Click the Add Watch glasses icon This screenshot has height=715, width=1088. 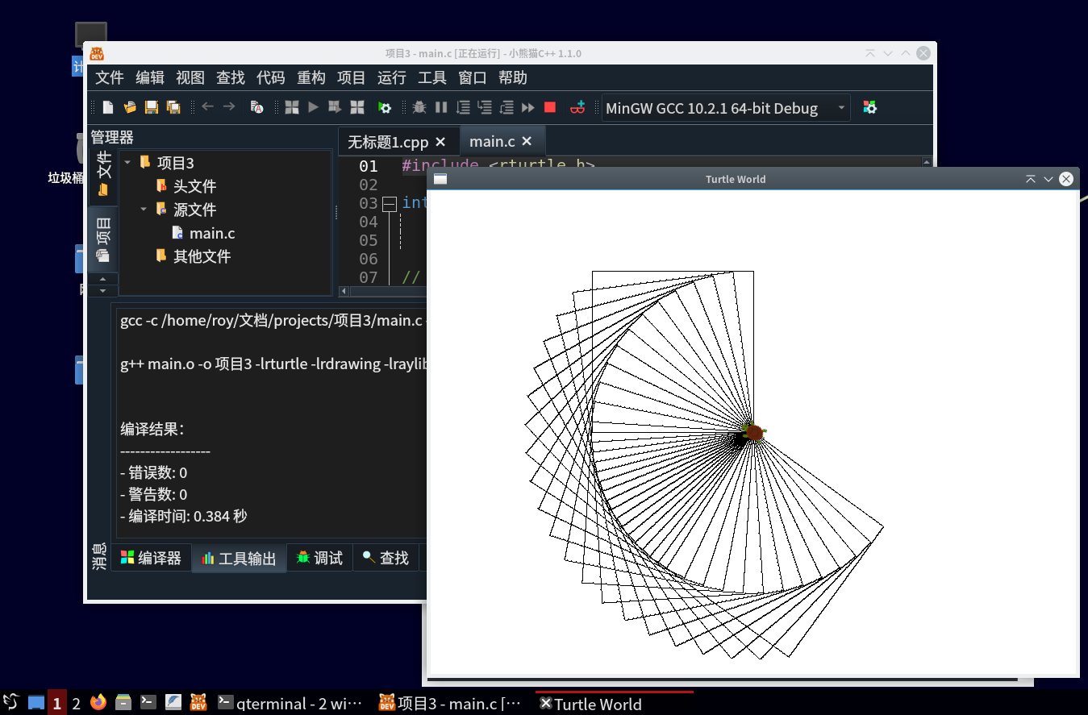tap(577, 107)
